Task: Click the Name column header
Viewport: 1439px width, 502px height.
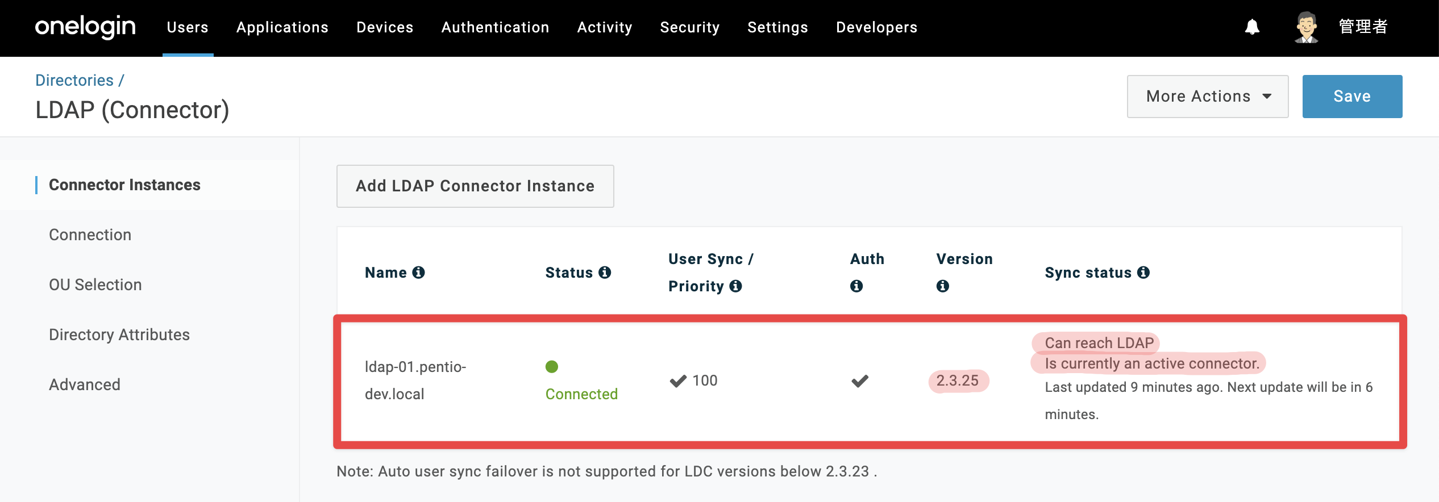Action: coord(386,273)
